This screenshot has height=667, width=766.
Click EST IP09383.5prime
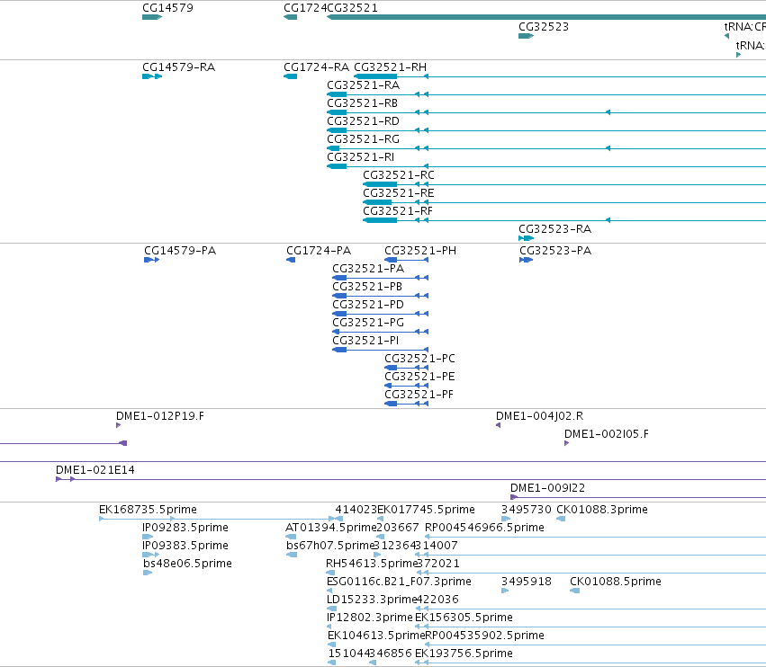pos(185,545)
